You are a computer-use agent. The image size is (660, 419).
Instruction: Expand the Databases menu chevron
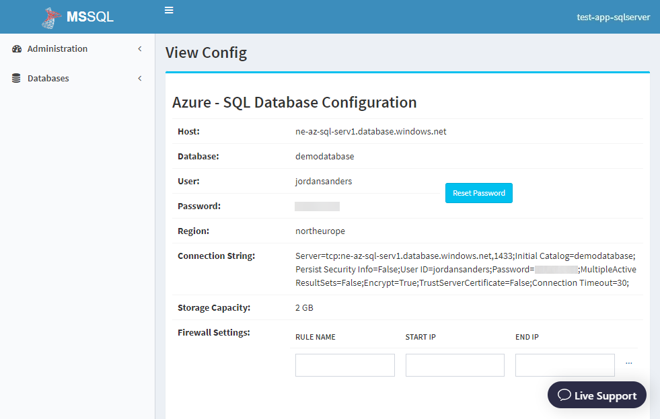point(140,78)
